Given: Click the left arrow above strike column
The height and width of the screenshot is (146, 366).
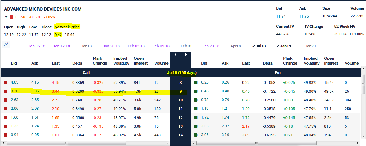Looking at the screenshot, I should point(175,55).
